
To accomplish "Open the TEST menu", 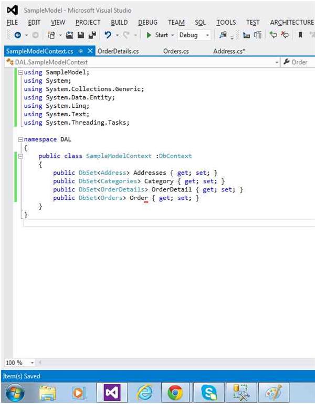I will tap(253, 23).
